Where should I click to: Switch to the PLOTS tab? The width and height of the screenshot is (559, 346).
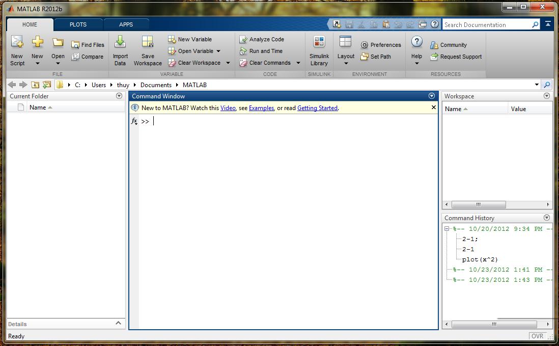pyautogui.click(x=78, y=24)
